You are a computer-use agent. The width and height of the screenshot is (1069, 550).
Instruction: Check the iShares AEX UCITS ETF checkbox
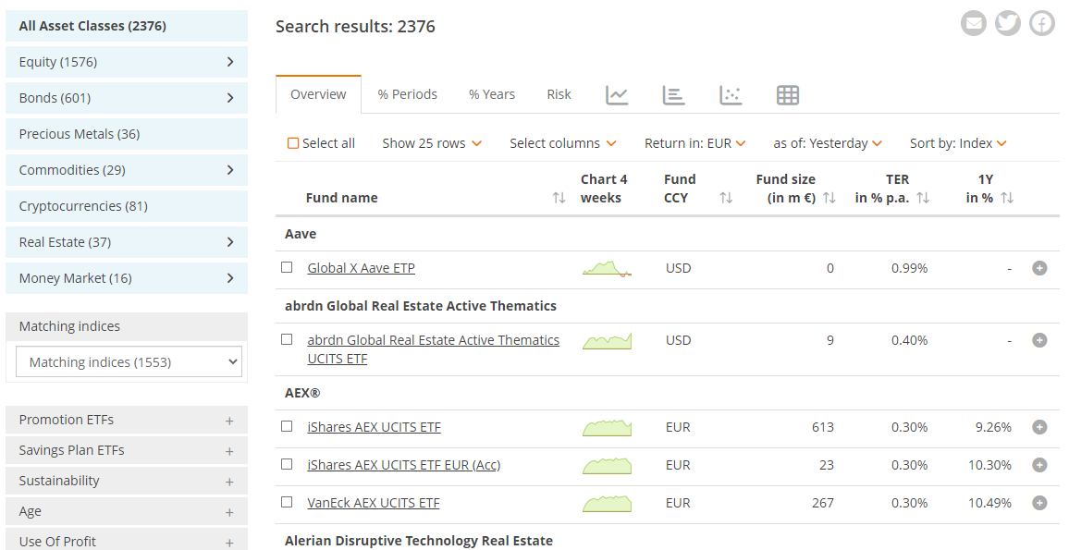coord(287,426)
